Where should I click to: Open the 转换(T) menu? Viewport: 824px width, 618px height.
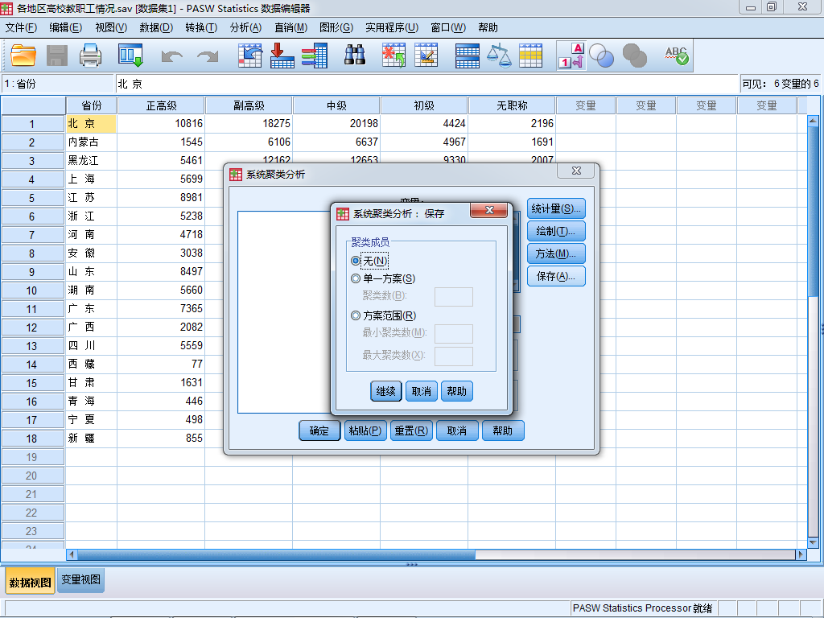point(200,28)
